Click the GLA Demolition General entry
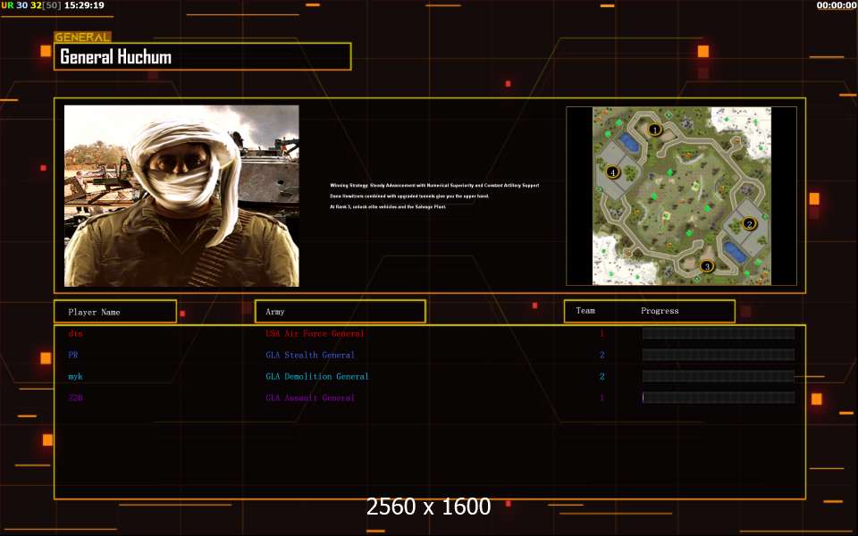Screen dimensions: 858x536 316,376
